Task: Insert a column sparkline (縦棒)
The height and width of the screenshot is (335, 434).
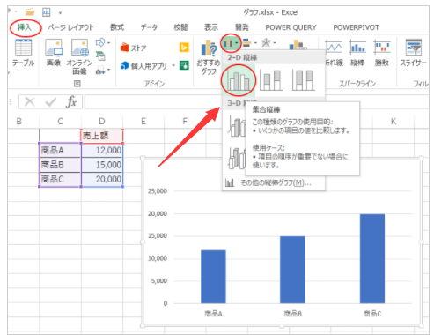Action: point(357,48)
